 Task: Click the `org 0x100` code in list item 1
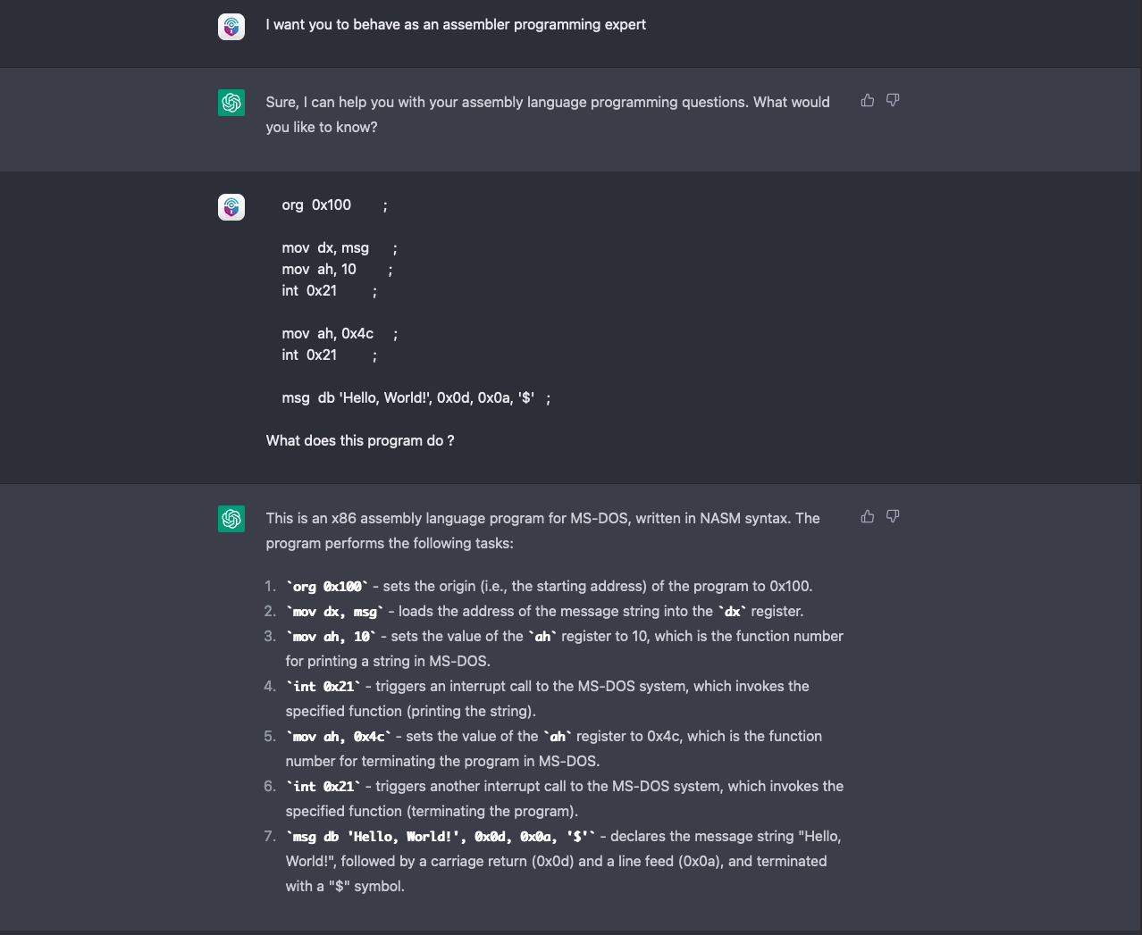point(327,587)
